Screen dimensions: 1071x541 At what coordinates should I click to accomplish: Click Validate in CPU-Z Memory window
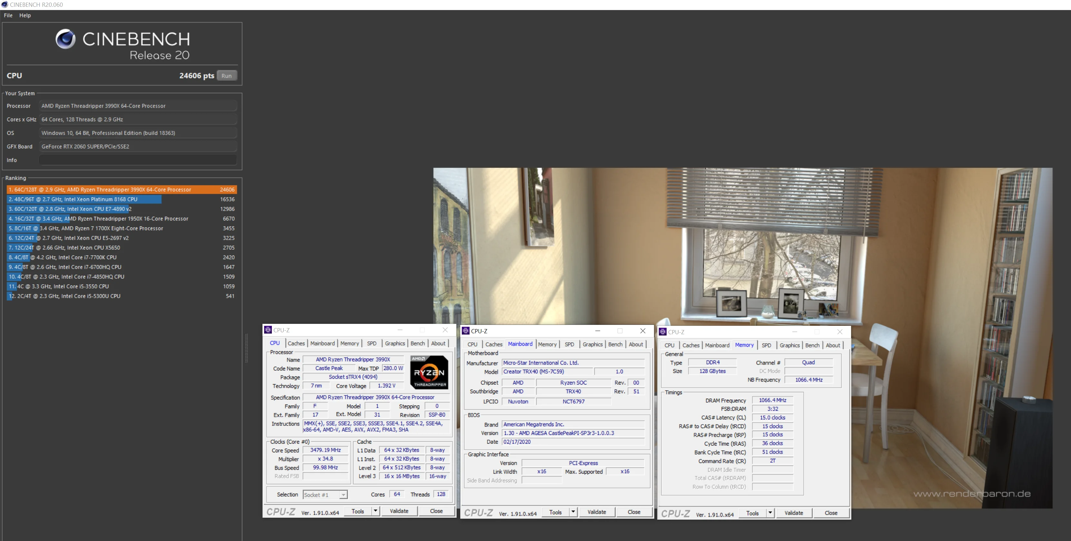coord(794,513)
